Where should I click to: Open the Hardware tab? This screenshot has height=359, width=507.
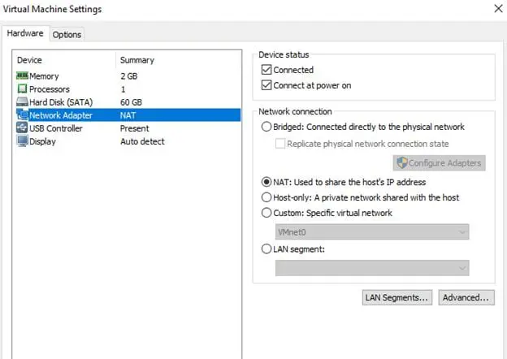click(x=25, y=33)
